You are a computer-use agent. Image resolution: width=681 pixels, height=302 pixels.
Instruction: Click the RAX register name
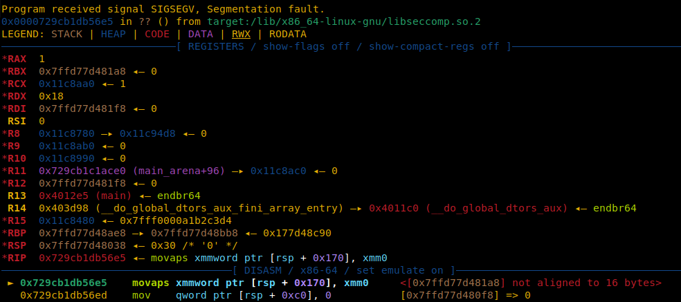(17, 59)
